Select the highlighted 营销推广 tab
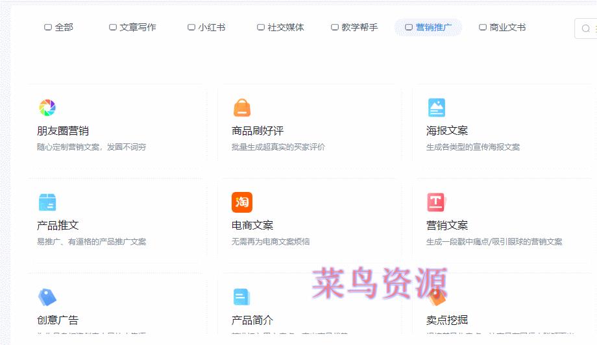The height and width of the screenshot is (345, 597). coord(428,27)
